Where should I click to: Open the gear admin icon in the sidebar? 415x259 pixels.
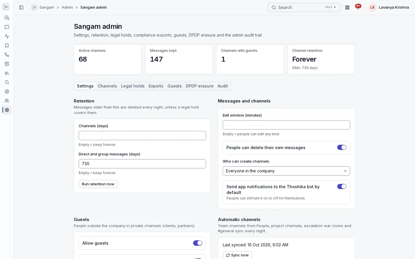[7, 110]
